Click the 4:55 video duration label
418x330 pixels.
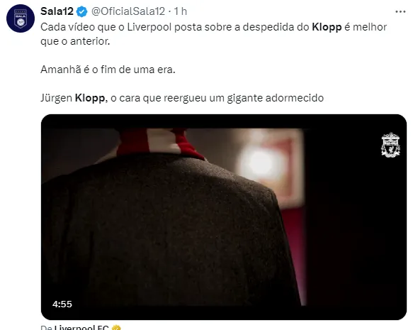[x=62, y=304]
